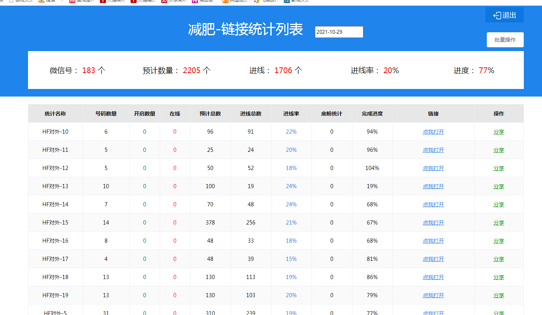
Task: Share the HF对外-14 row via 分享
Action: pyautogui.click(x=499, y=204)
